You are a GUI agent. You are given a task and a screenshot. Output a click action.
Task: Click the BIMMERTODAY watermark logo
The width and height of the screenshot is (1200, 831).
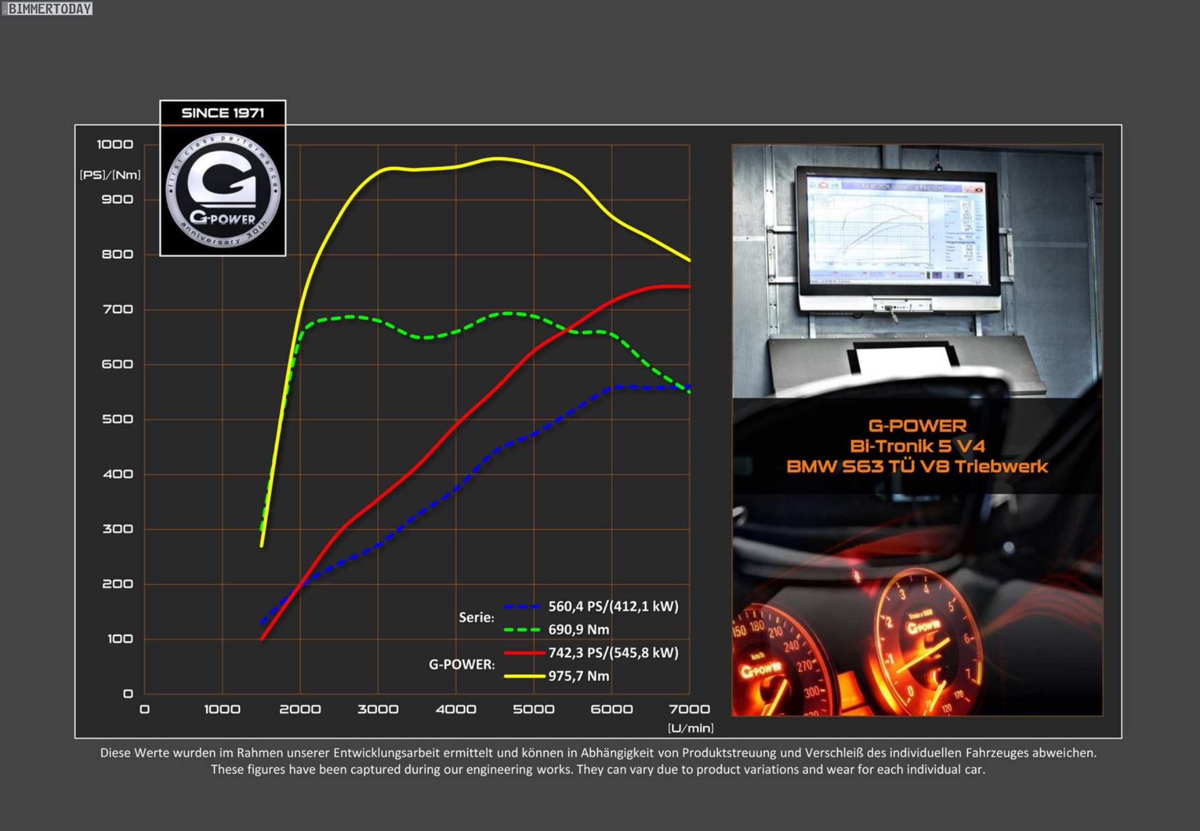coord(47,8)
